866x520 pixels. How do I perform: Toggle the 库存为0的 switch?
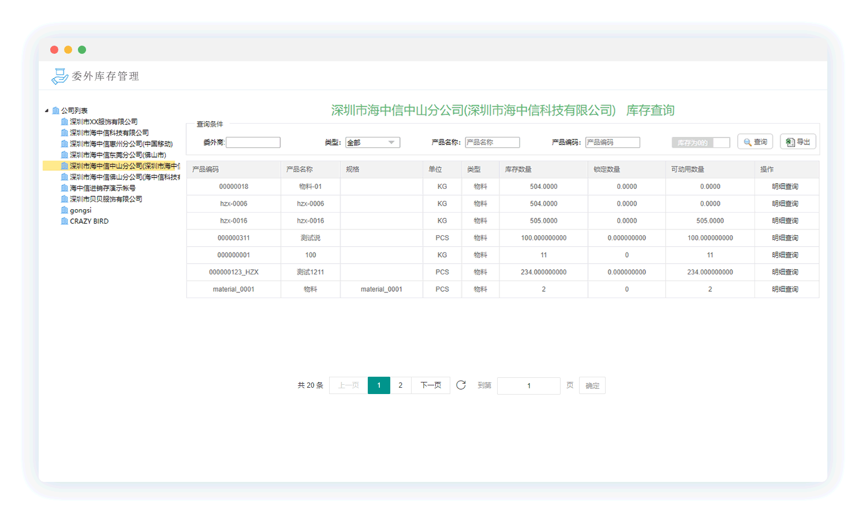tap(700, 143)
